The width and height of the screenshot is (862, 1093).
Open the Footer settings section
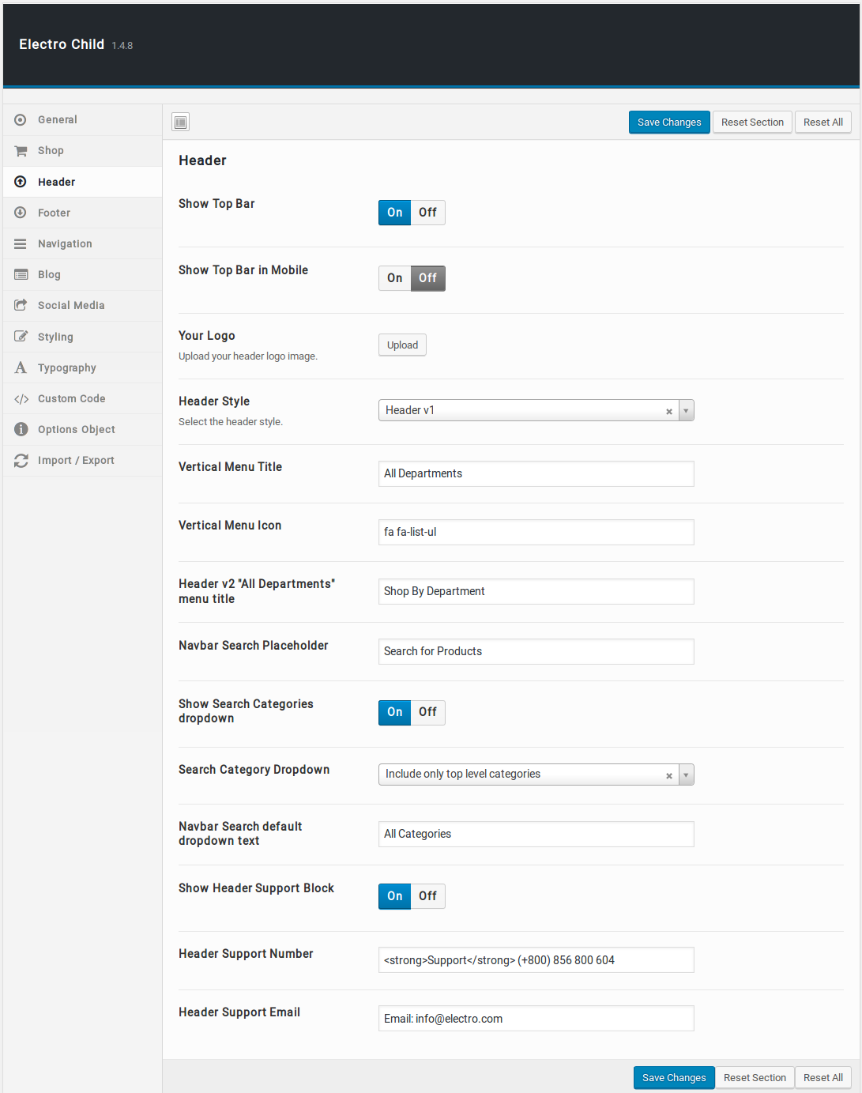82,213
